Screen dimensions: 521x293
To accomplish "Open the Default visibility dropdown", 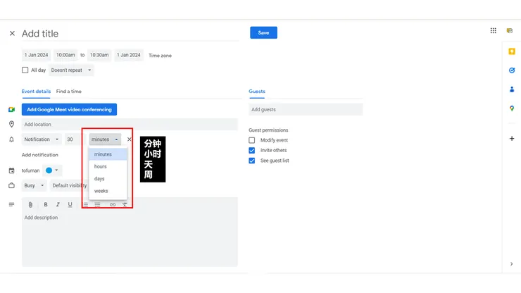I will click(x=69, y=185).
